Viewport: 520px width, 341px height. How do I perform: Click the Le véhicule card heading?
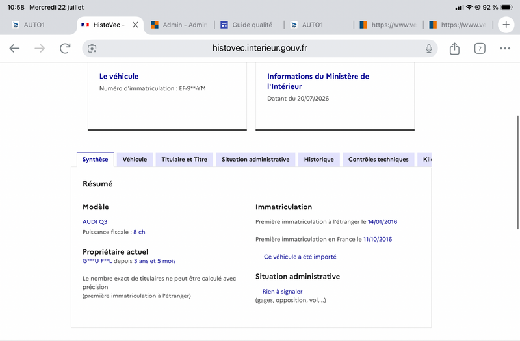pyautogui.click(x=119, y=76)
